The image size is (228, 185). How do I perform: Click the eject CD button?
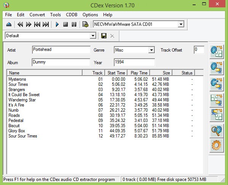pyautogui.click(x=9, y=25)
